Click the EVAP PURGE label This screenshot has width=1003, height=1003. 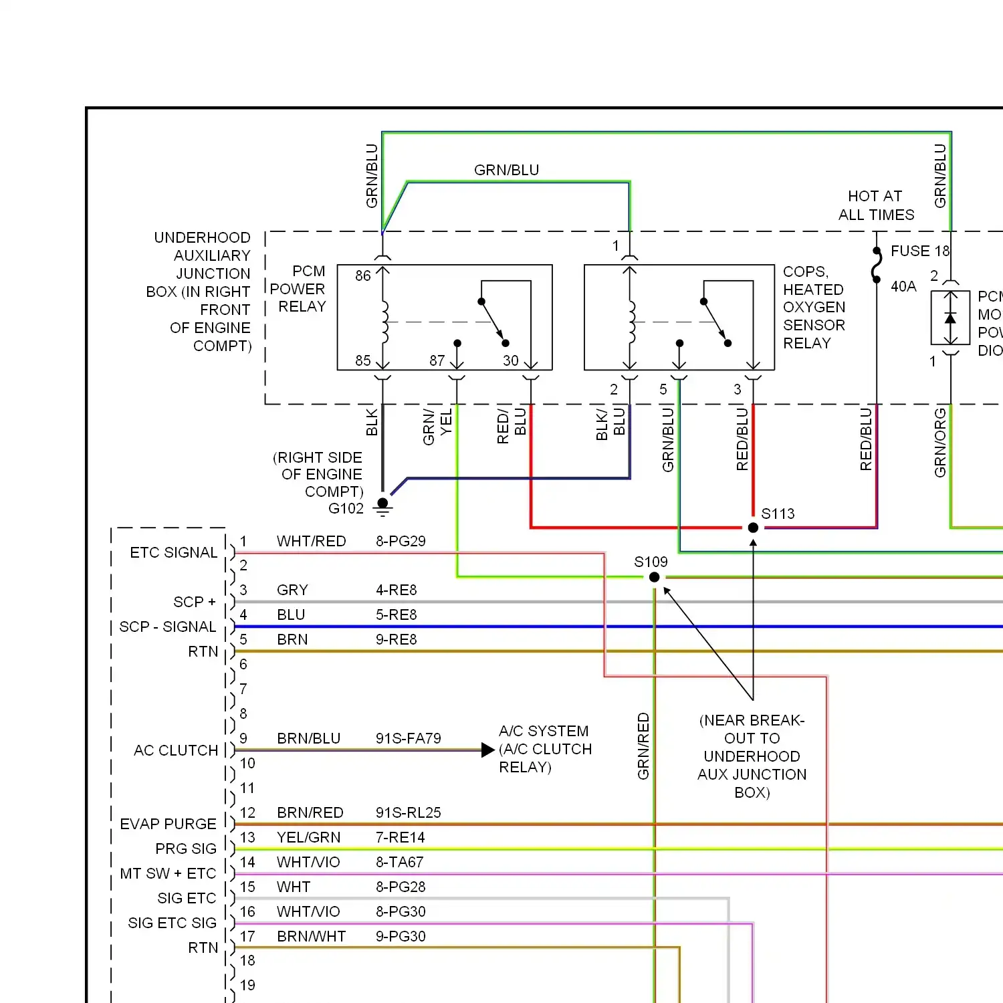[169, 824]
